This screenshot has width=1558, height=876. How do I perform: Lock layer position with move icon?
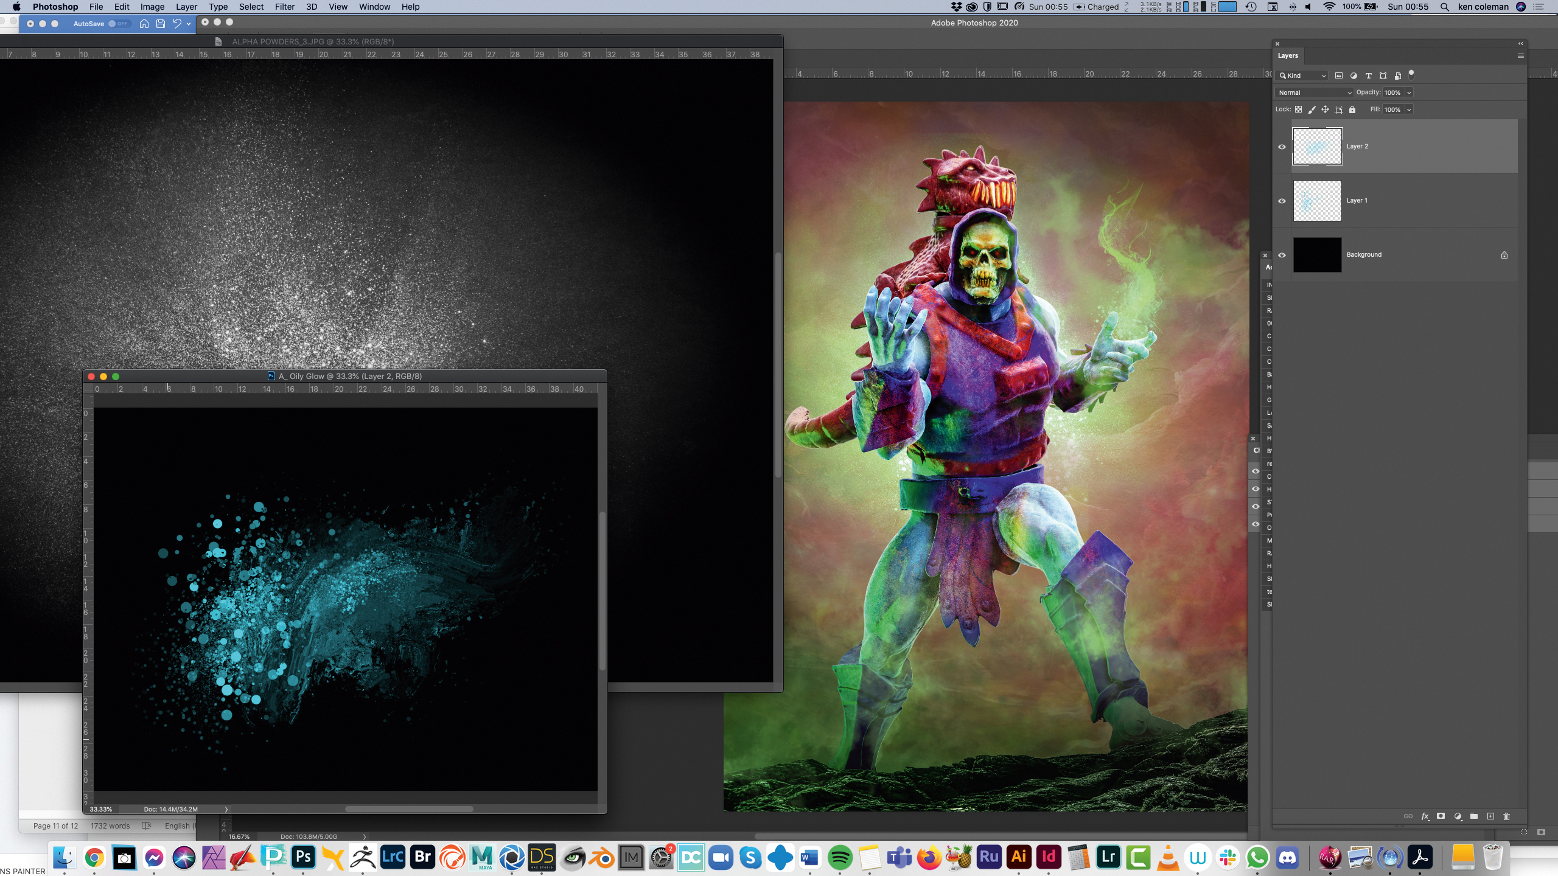point(1325,109)
